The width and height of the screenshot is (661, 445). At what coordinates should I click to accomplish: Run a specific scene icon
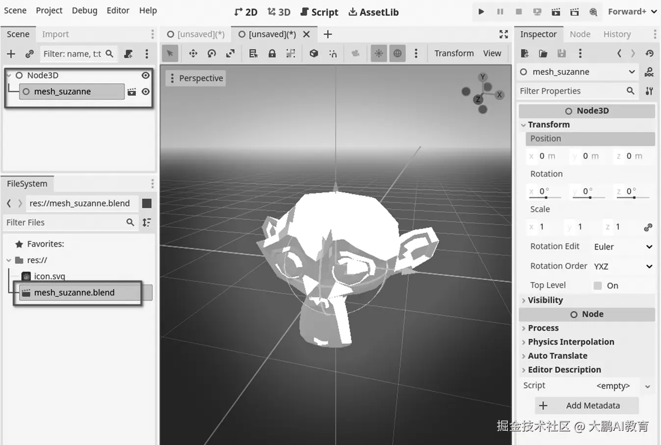coord(575,11)
